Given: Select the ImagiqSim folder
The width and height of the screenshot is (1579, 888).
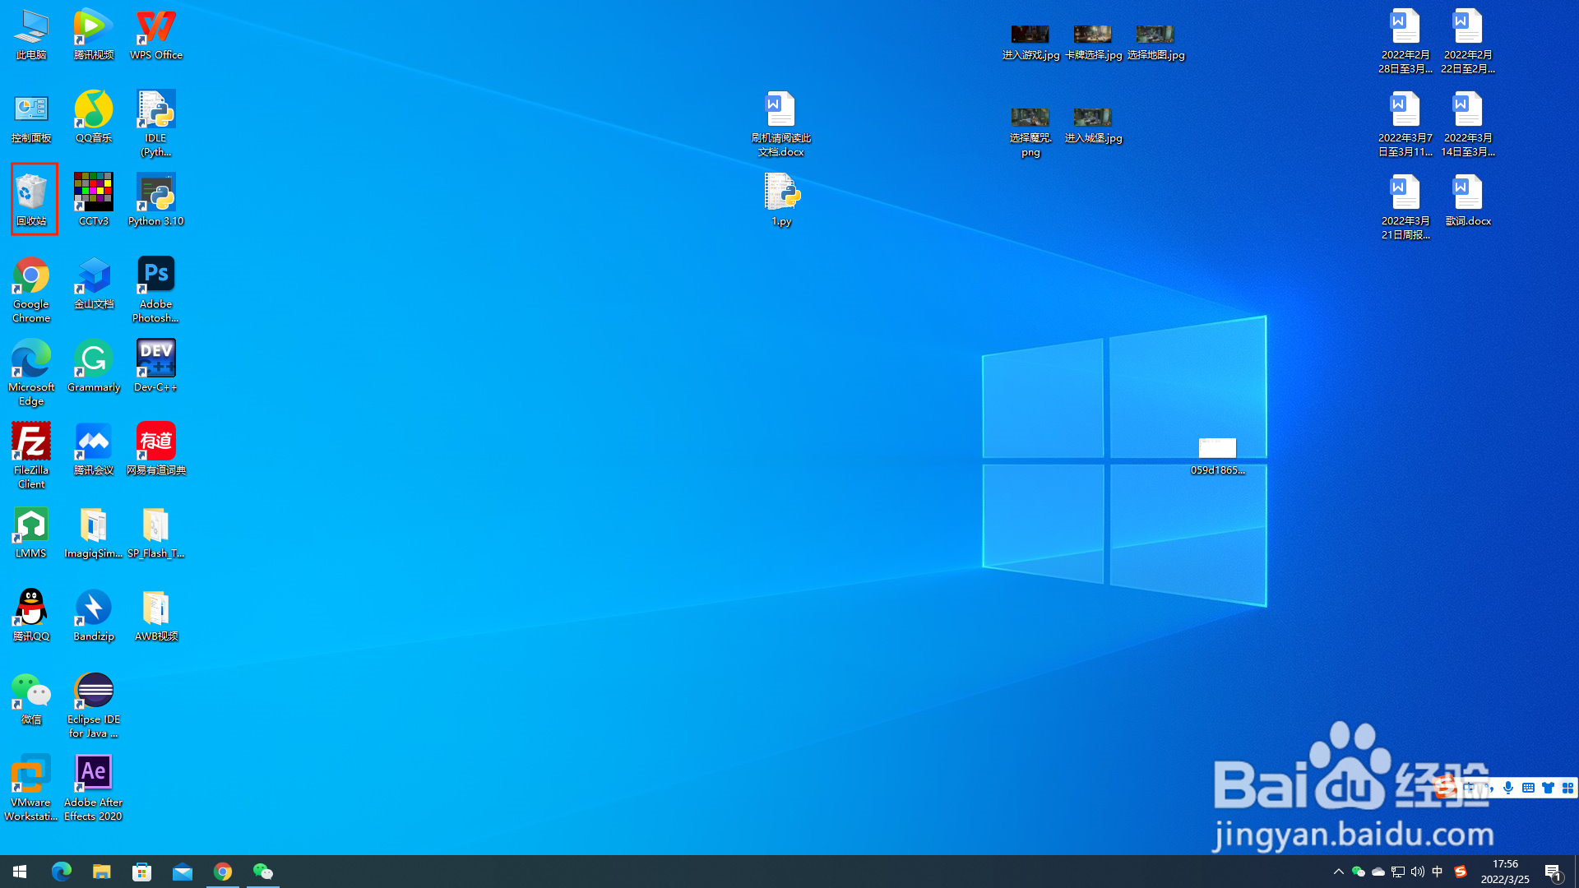Looking at the screenshot, I should pos(94,533).
